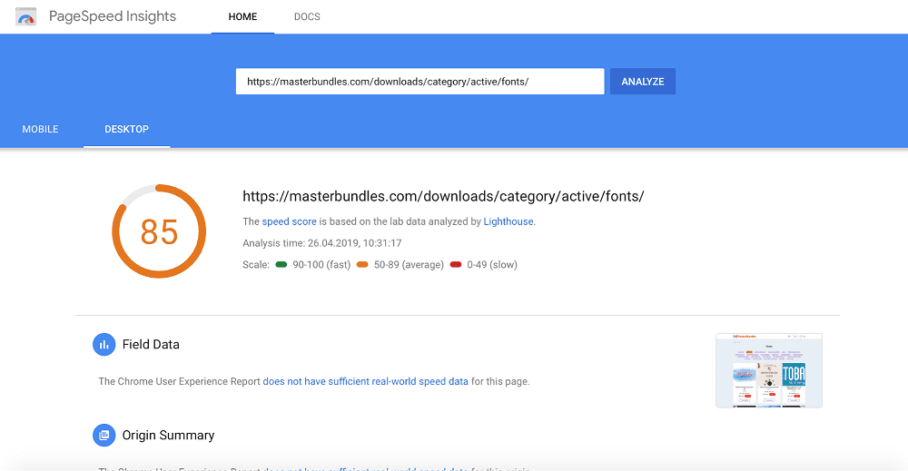Click the 50-89 (average) label
Image resolution: width=908 pixels, height=471 pixels.
click(409, 264)
